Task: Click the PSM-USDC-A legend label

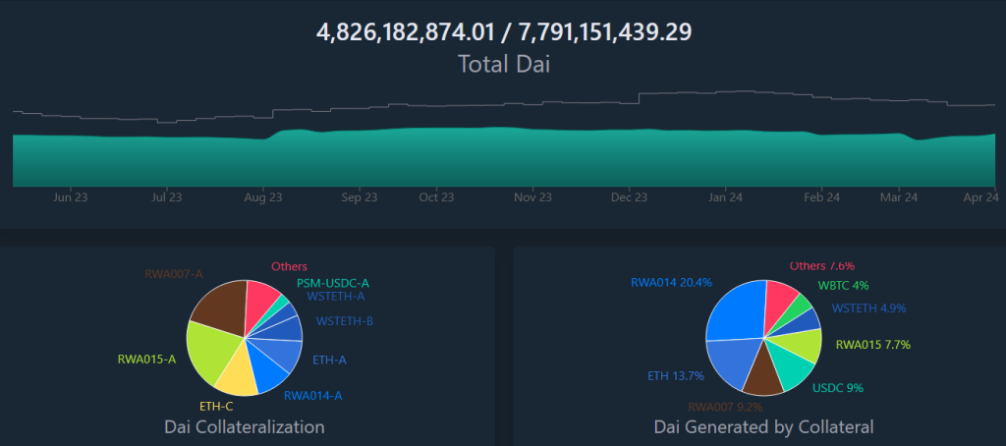Action: pyautogui.click(x=332, y=283)
